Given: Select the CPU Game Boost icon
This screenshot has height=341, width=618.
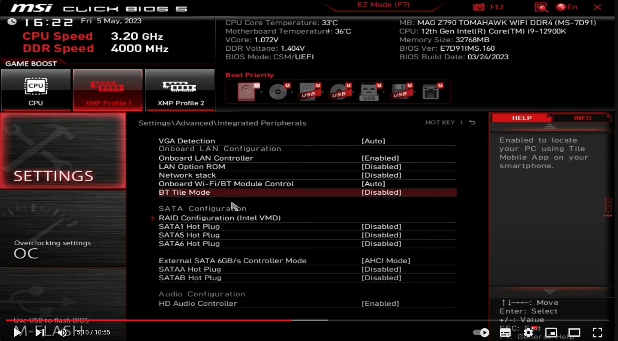Looking at the screenshot, I should pyautogui.click(x=36, y=91).
